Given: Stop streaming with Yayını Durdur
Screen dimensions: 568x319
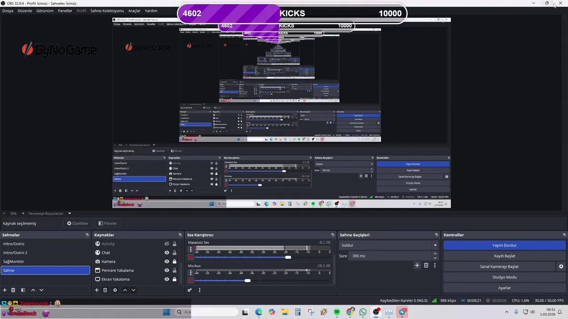Looking at the screenshot, I should pyautogui.click(x=505, y=245).
